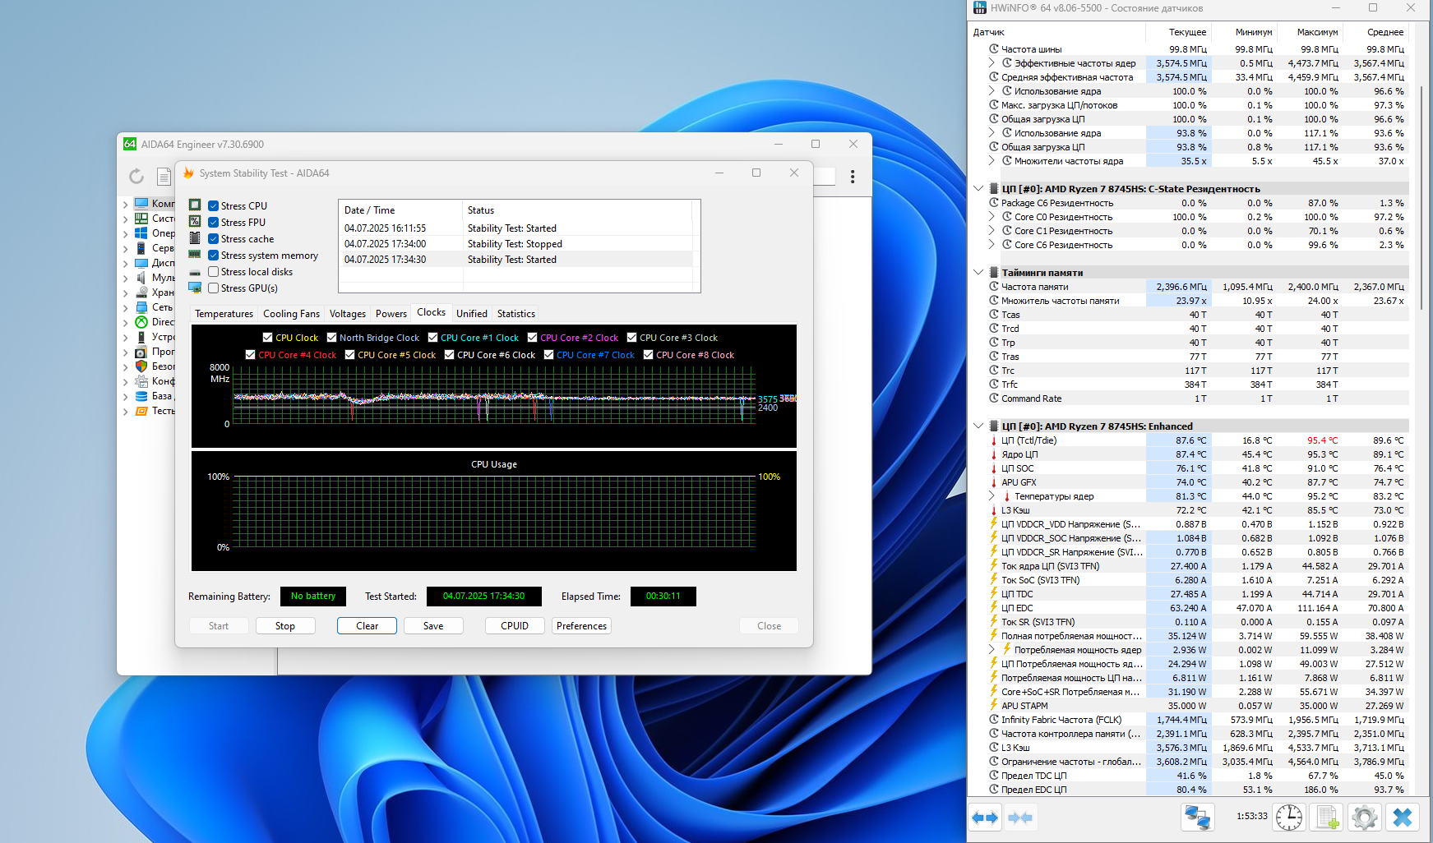Click the expand-columns arrows button in HWiNFO

985,818
